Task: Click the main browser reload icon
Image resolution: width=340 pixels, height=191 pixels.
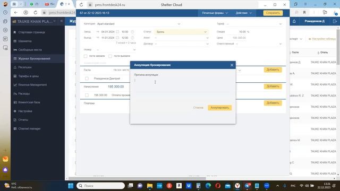Action: (36, 13)
